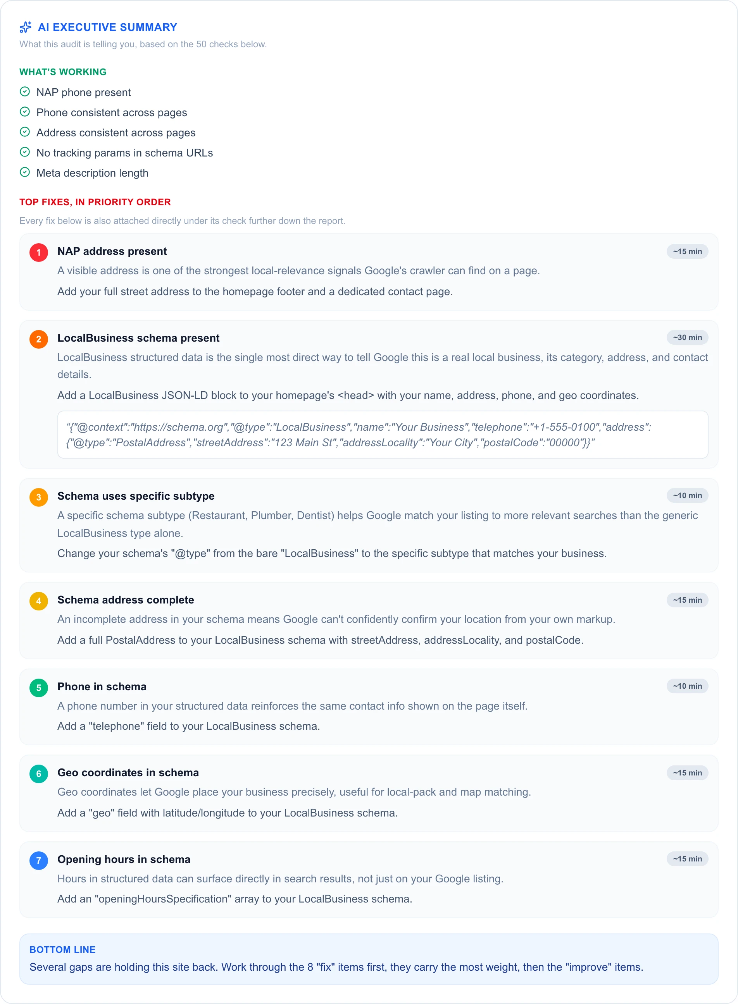Expand the Schema uses specific subtype fix
This screenshot has width=738, height=1004.
pyautogui.click(x=369, y=525)
